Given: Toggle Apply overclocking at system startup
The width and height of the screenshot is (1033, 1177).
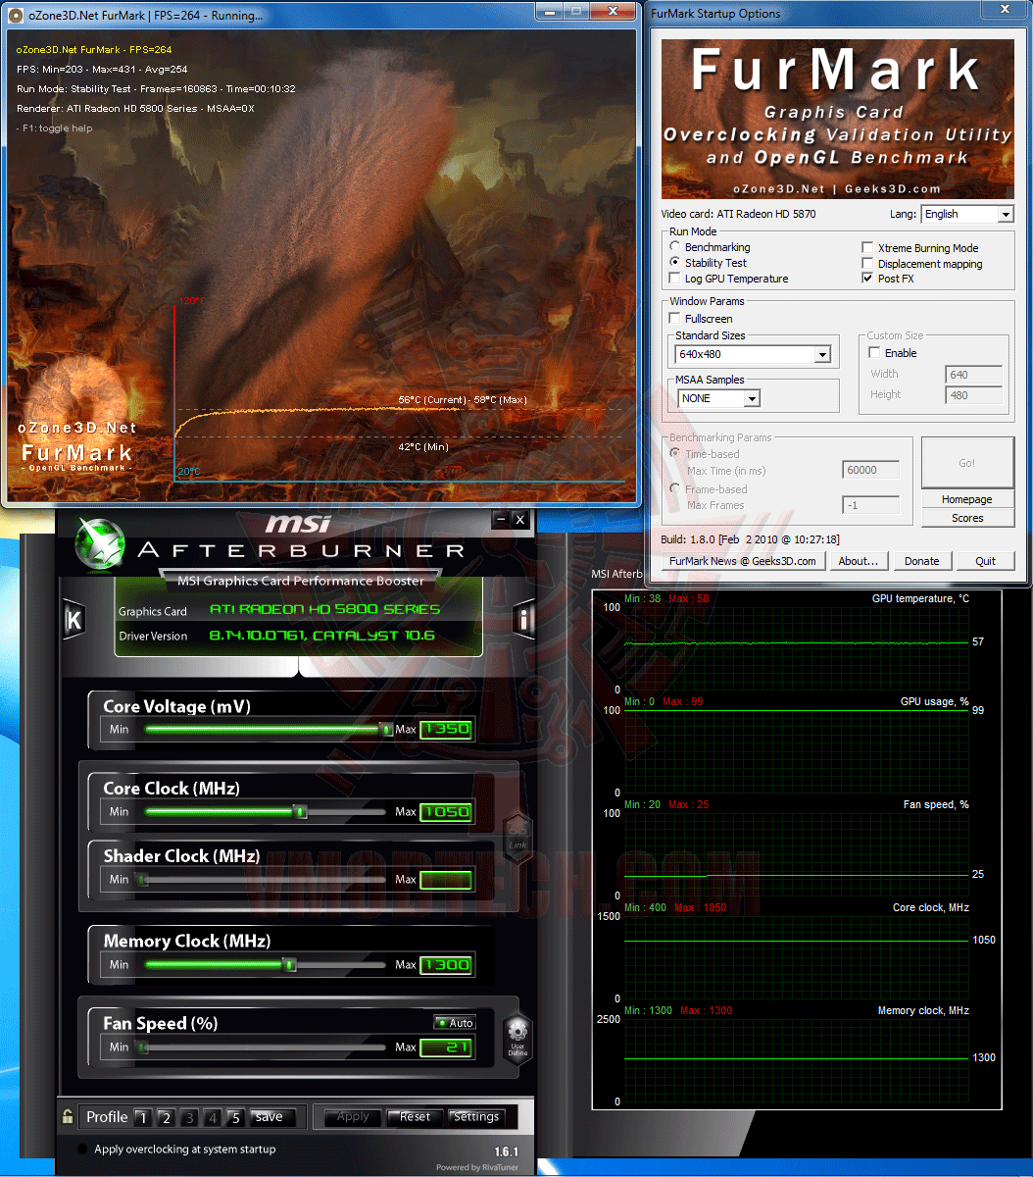Looking at the screenshot, I should (84, 1150).
